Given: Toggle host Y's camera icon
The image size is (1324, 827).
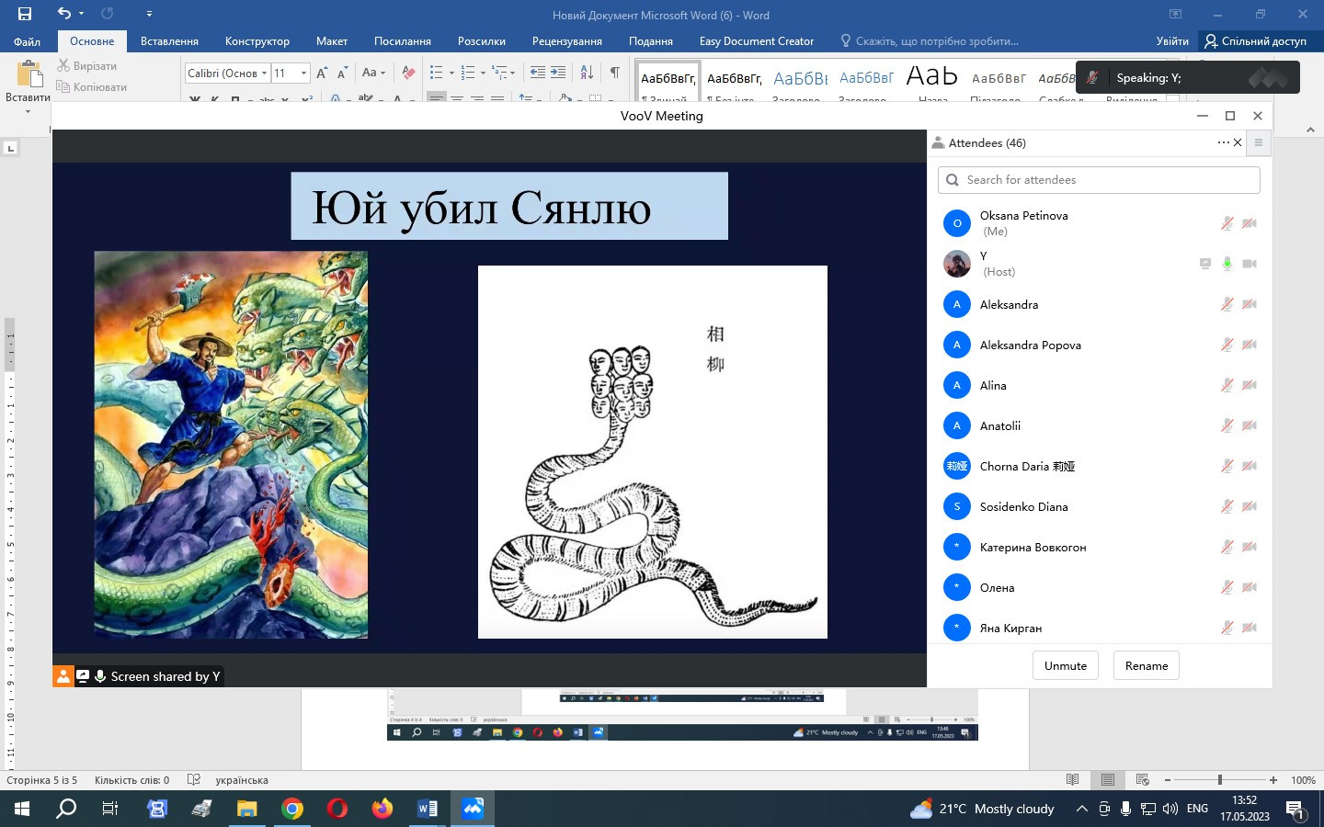Looking at the screenshot, I should [1250, 264].
